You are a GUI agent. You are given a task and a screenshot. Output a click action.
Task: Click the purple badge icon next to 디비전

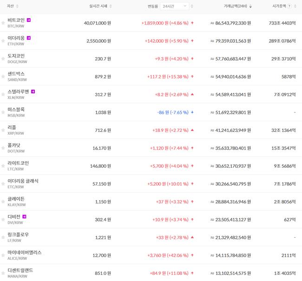tap(25, 216)
